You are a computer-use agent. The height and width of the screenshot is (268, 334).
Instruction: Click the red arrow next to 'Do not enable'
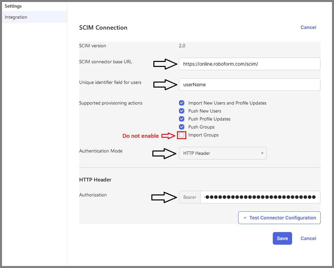169,135
